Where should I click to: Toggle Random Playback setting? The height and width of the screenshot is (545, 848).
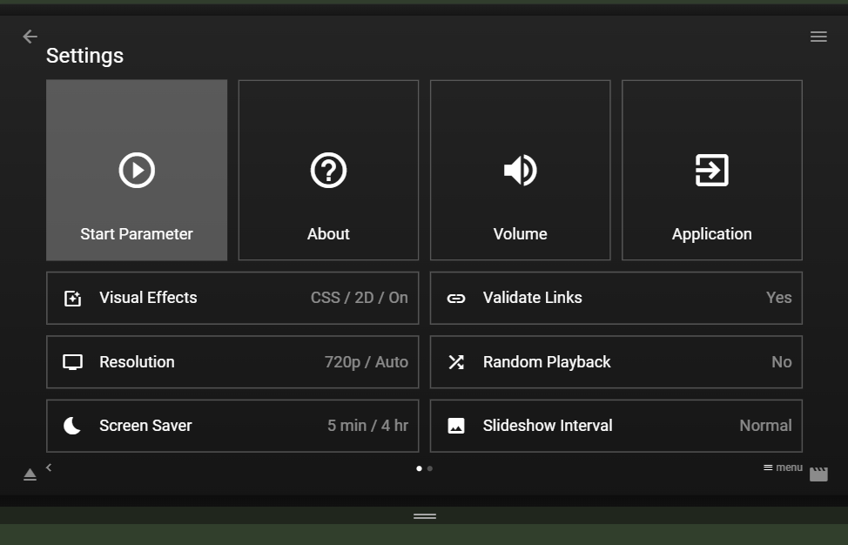click(x=616, y=362)
